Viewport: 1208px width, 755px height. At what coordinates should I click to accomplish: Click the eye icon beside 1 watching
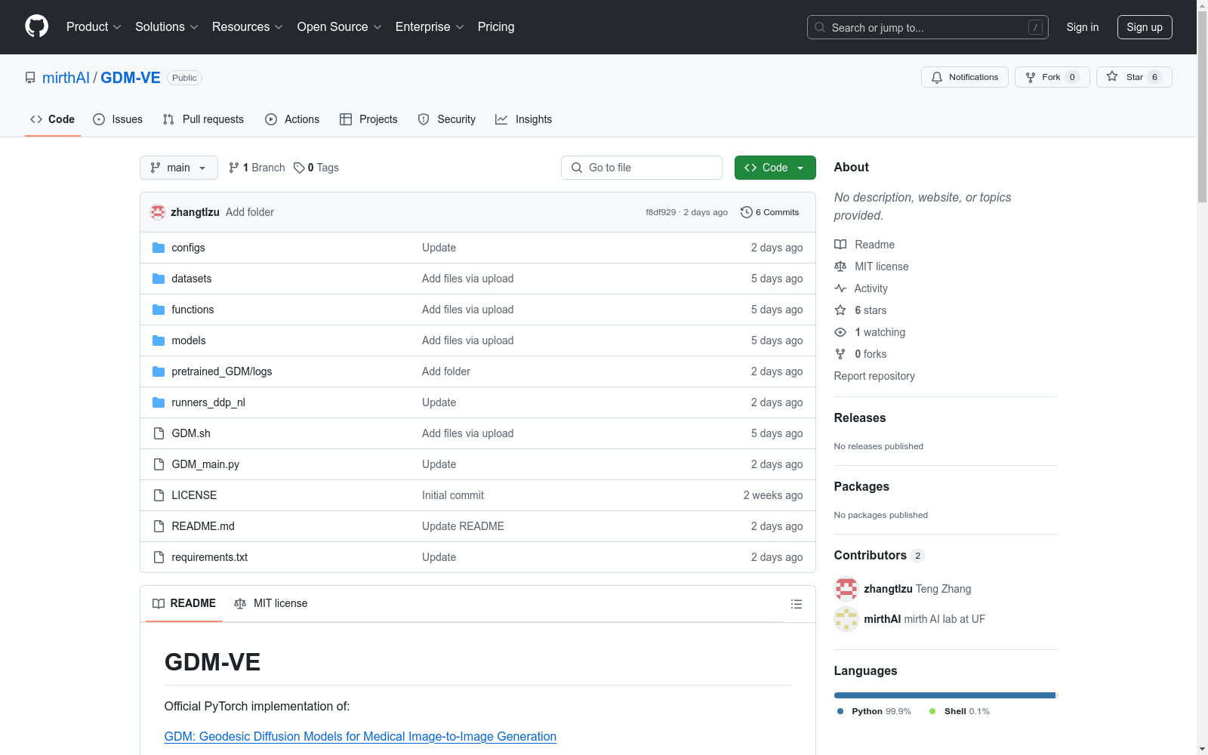tap(840, 332)
